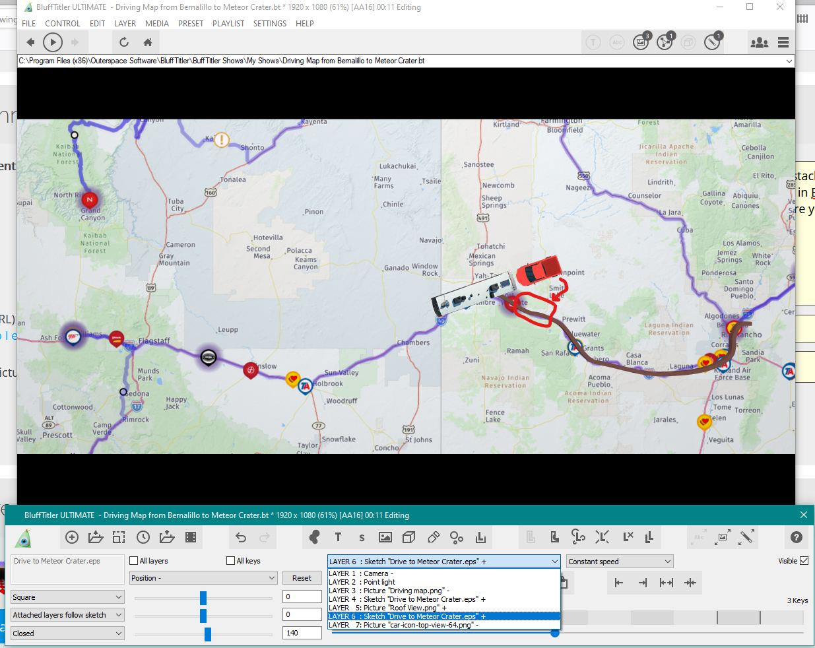Open the community users icon
Screen dimensions: 815x648
coord(760,42)
